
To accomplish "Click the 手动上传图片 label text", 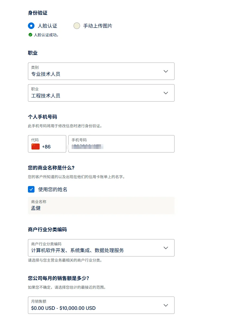I will (x=98, y=26).
